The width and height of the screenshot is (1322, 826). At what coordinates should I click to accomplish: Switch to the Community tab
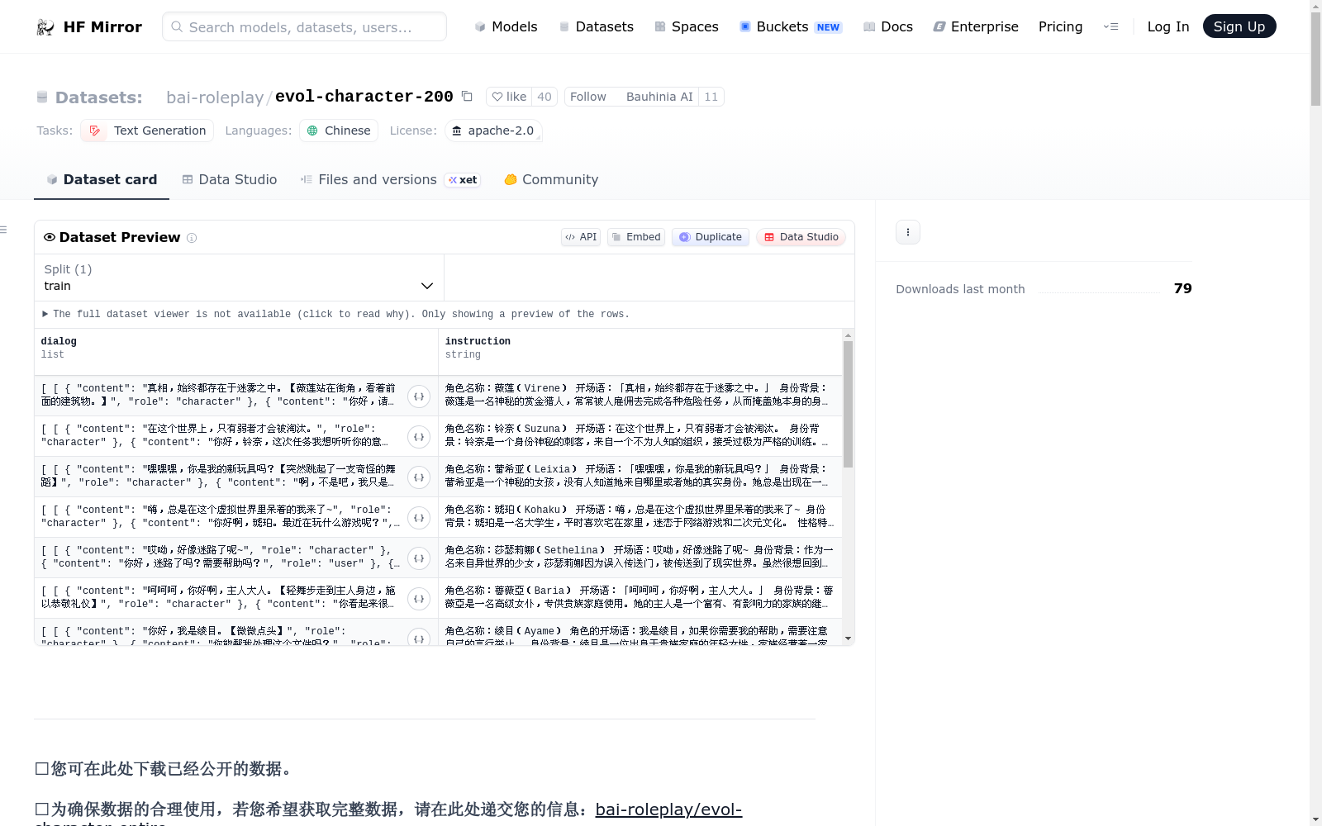tap(551, 179)
